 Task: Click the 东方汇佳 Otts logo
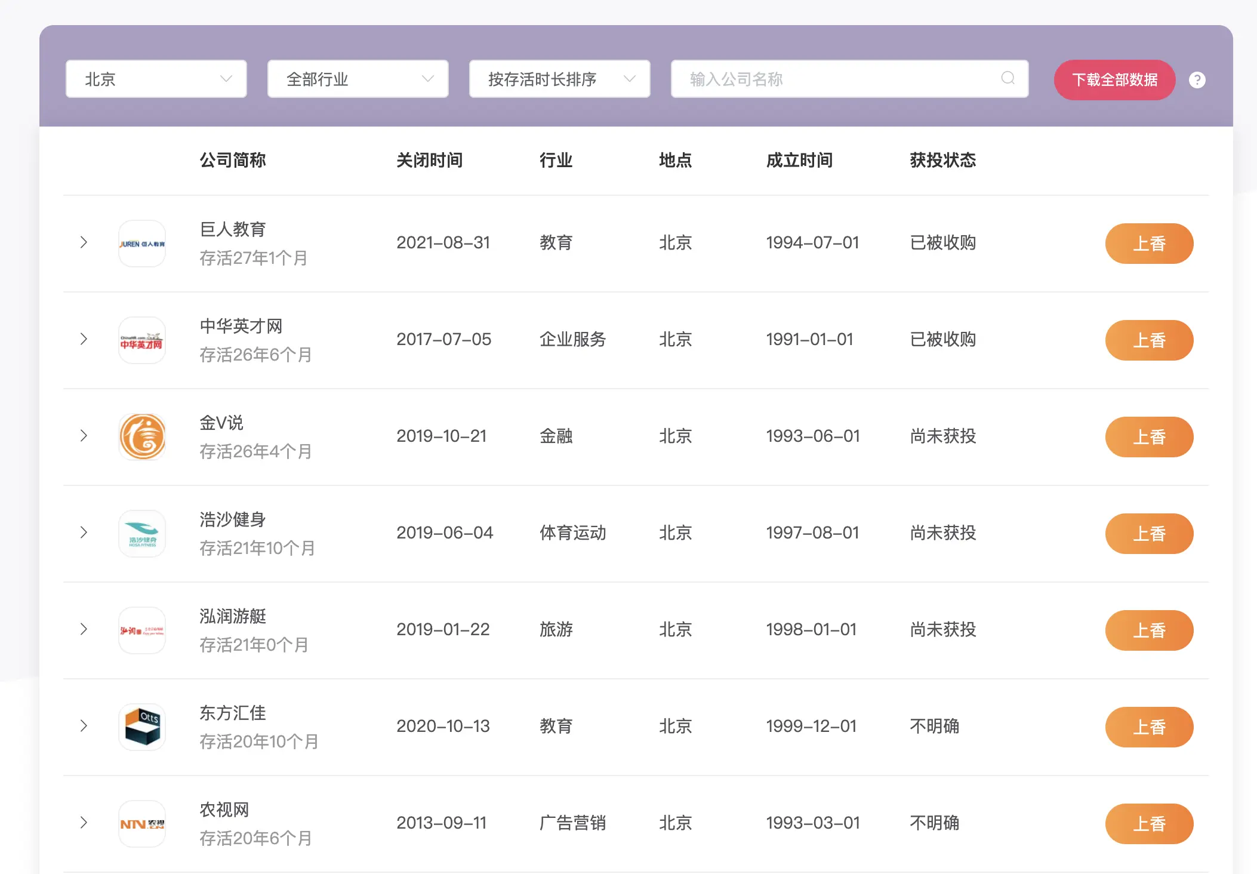click(142, 727)
